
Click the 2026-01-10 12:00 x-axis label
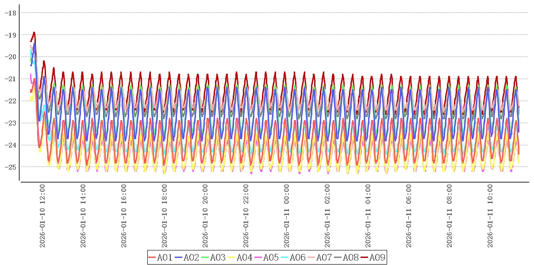42,216
